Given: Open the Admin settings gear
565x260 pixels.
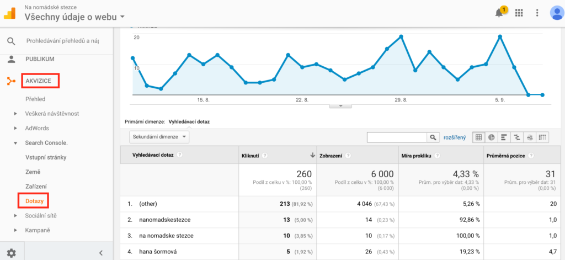Looking at the screenshot, I should click(x=11, y=253).
